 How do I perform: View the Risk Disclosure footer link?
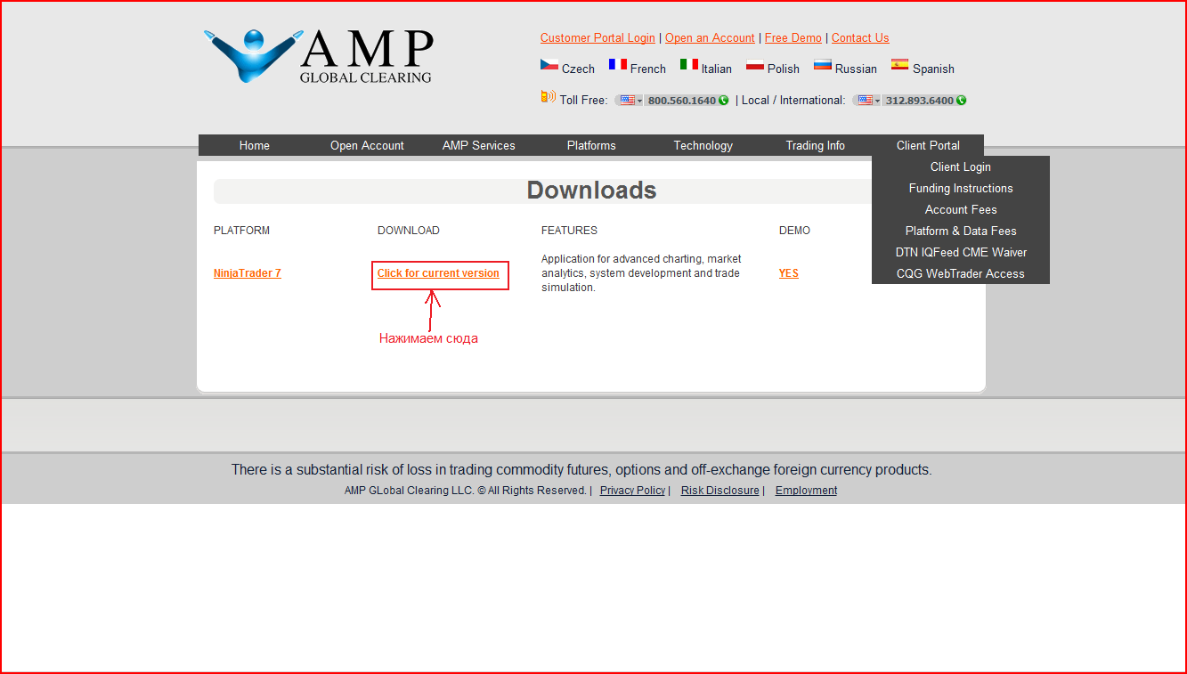pos(720,491)
